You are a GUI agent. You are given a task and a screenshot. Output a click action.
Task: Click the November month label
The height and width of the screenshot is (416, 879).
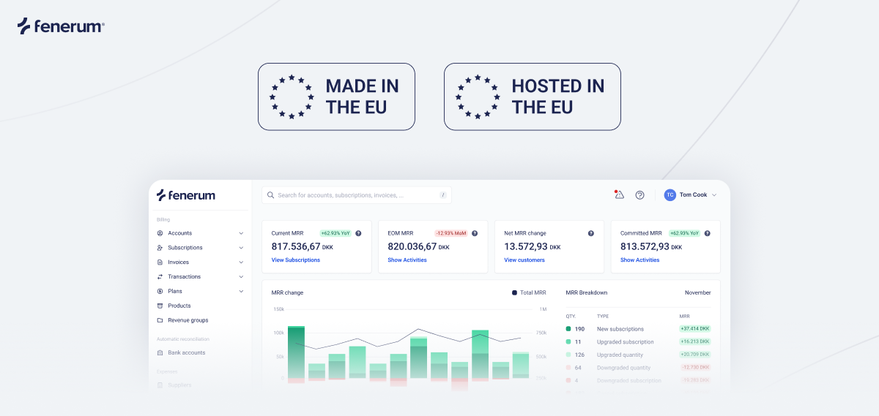click(698, 292)
